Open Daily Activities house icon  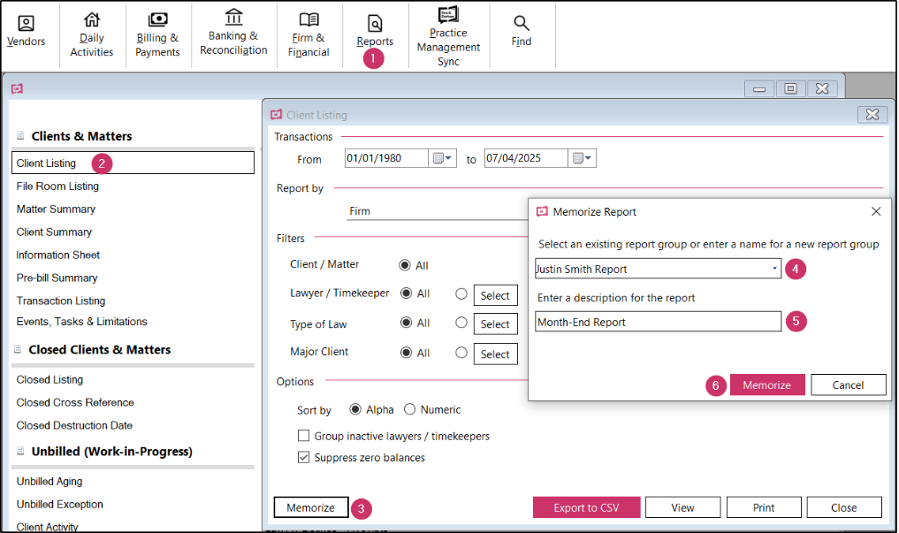pyautogui.click(x=92, y=19)
